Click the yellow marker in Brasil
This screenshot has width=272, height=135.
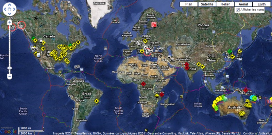tap(97, 101)
